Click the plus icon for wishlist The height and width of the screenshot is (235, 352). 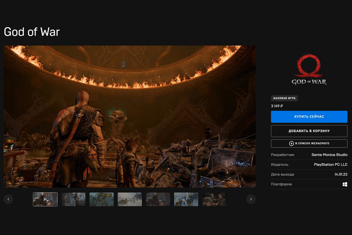point(292,143)
